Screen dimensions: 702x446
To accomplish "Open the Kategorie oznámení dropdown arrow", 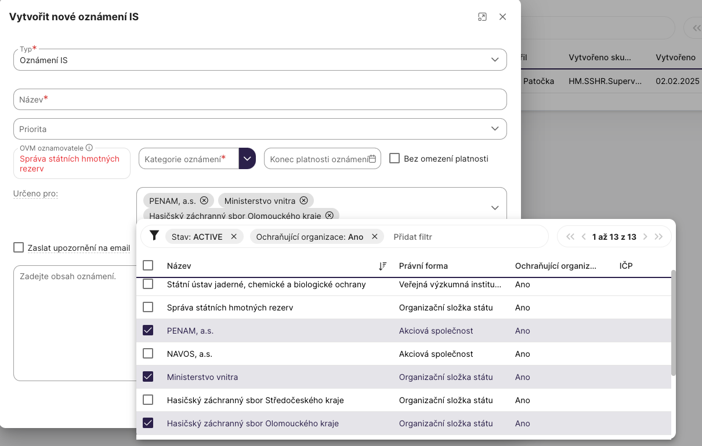I will pos(247,158).
